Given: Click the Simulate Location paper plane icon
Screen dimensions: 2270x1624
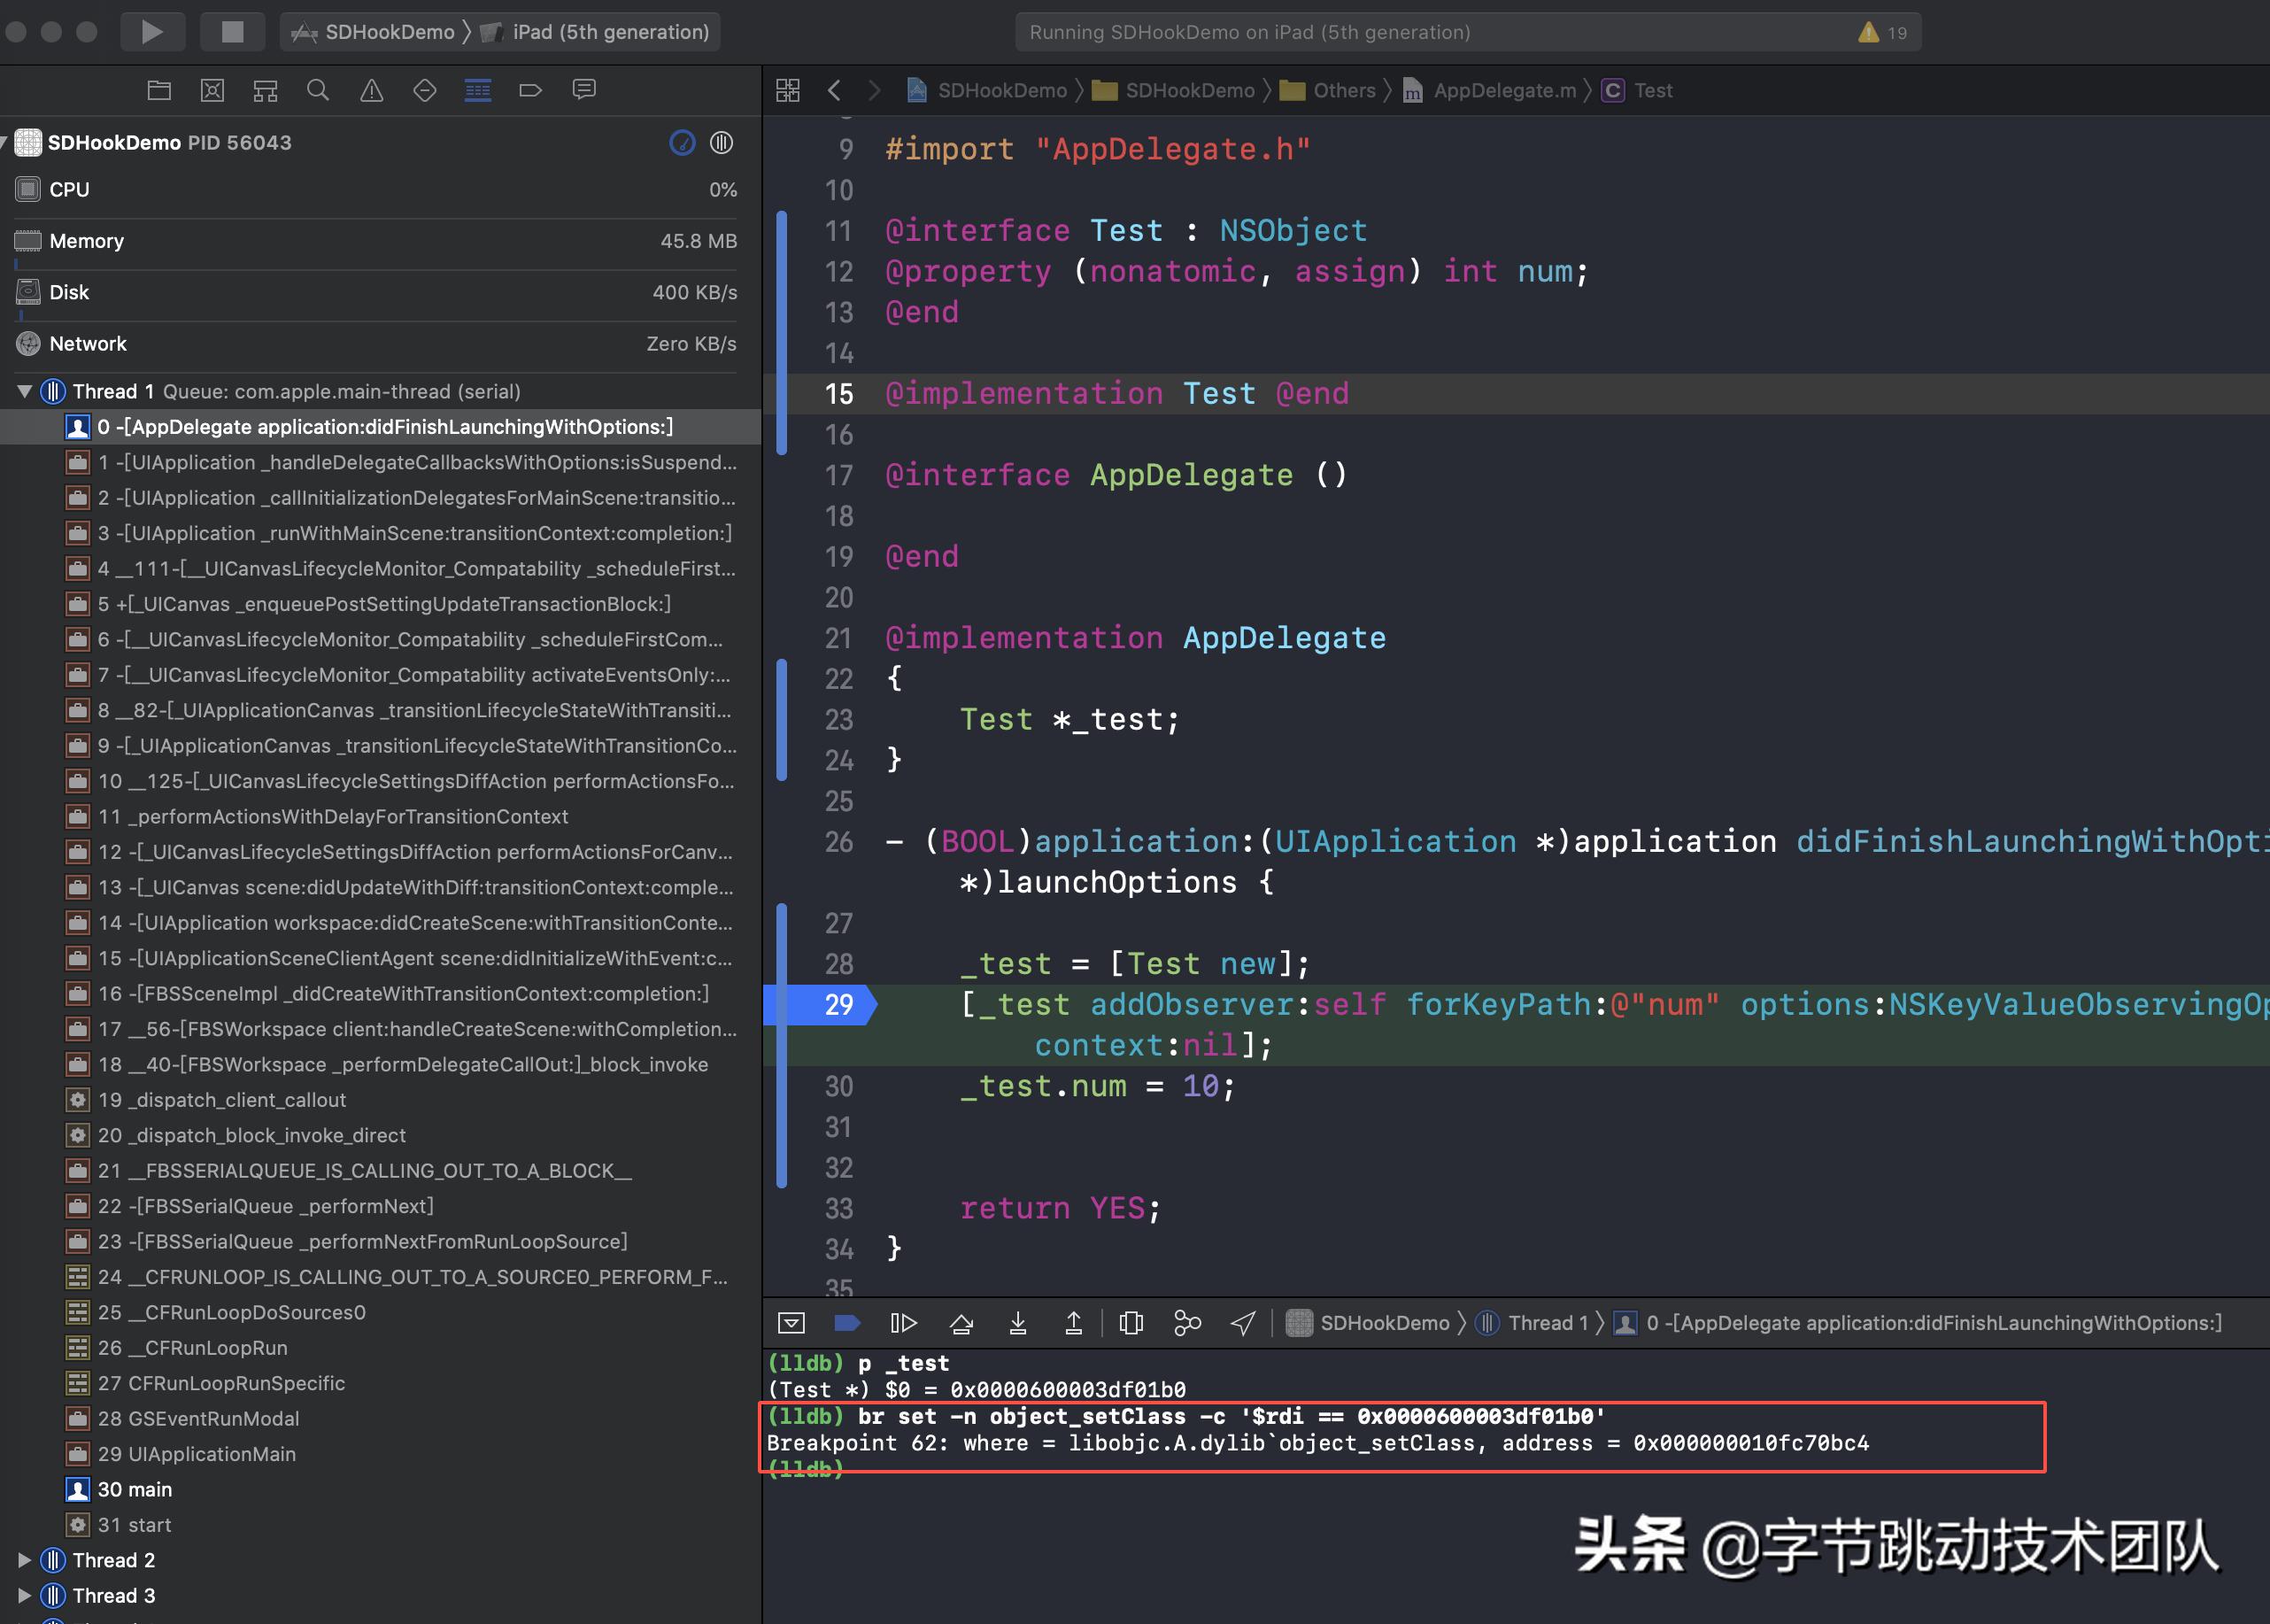Looking at the screenshot, I should pos(1242,1322).
